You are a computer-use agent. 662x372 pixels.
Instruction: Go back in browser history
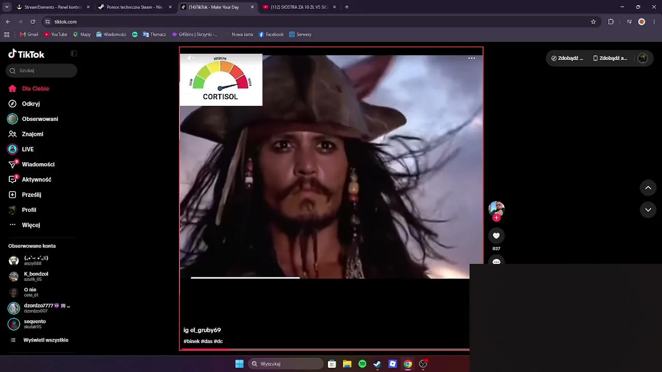(x=8, y=22)
